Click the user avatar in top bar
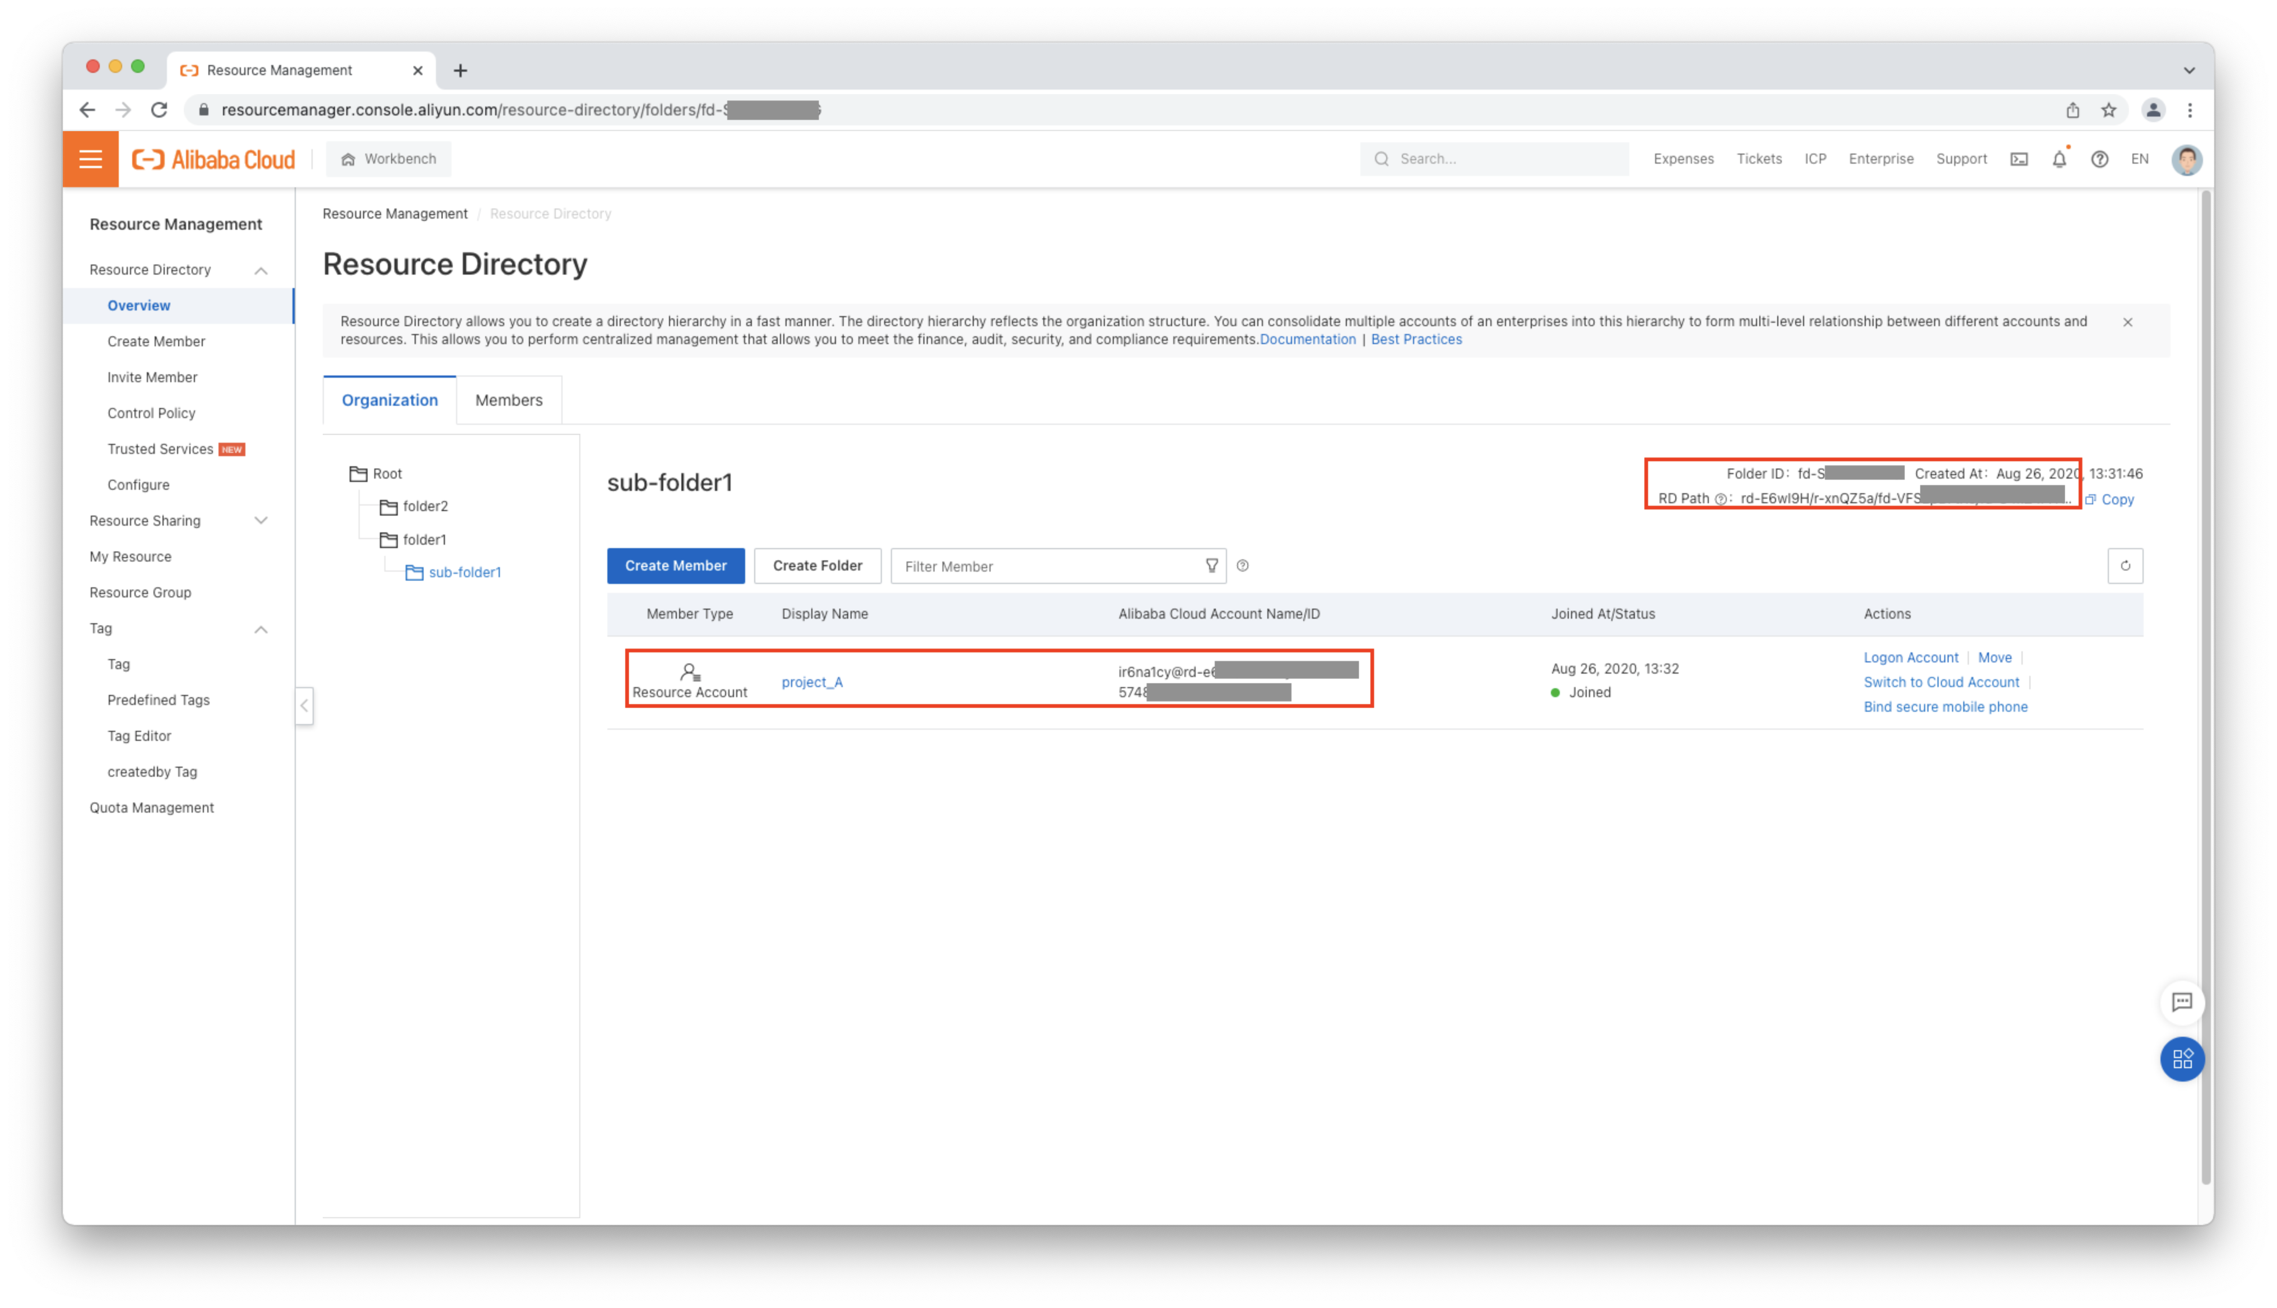This screenshot has height=1308, width=2277. [x=2186, y=160]
